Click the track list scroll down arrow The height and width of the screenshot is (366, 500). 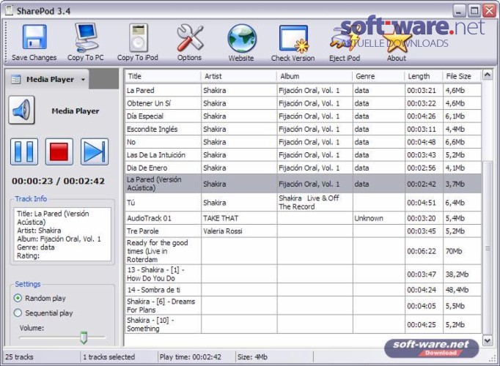point(488,340)
